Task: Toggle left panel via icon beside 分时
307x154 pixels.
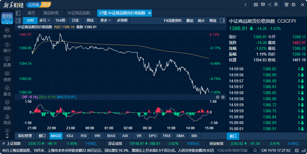Action: pyautogui.click(x=18, y=20)
